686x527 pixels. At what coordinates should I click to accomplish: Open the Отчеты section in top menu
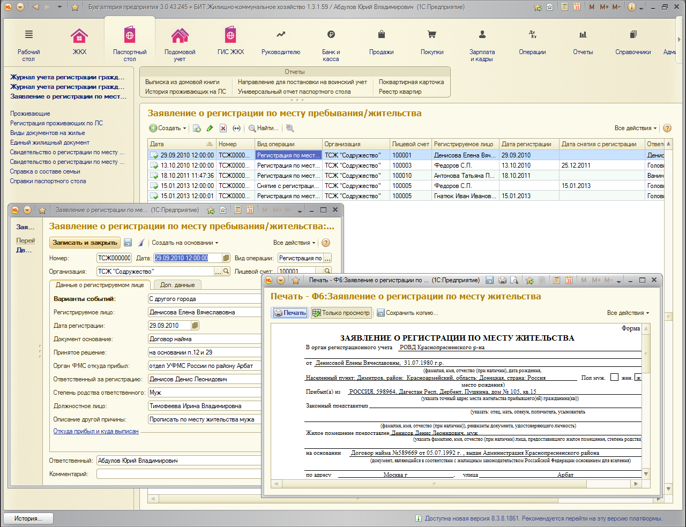point(583,42)
